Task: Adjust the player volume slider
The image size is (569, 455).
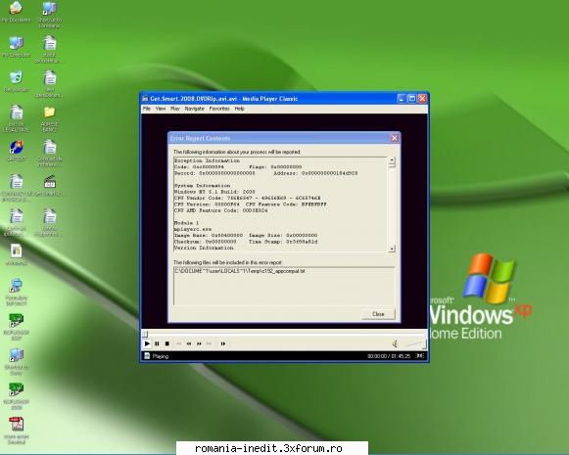Action: [414, 343]
